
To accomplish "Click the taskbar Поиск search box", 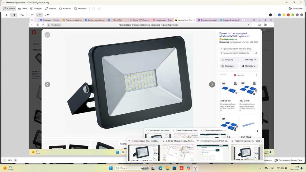I will (132, 168).
